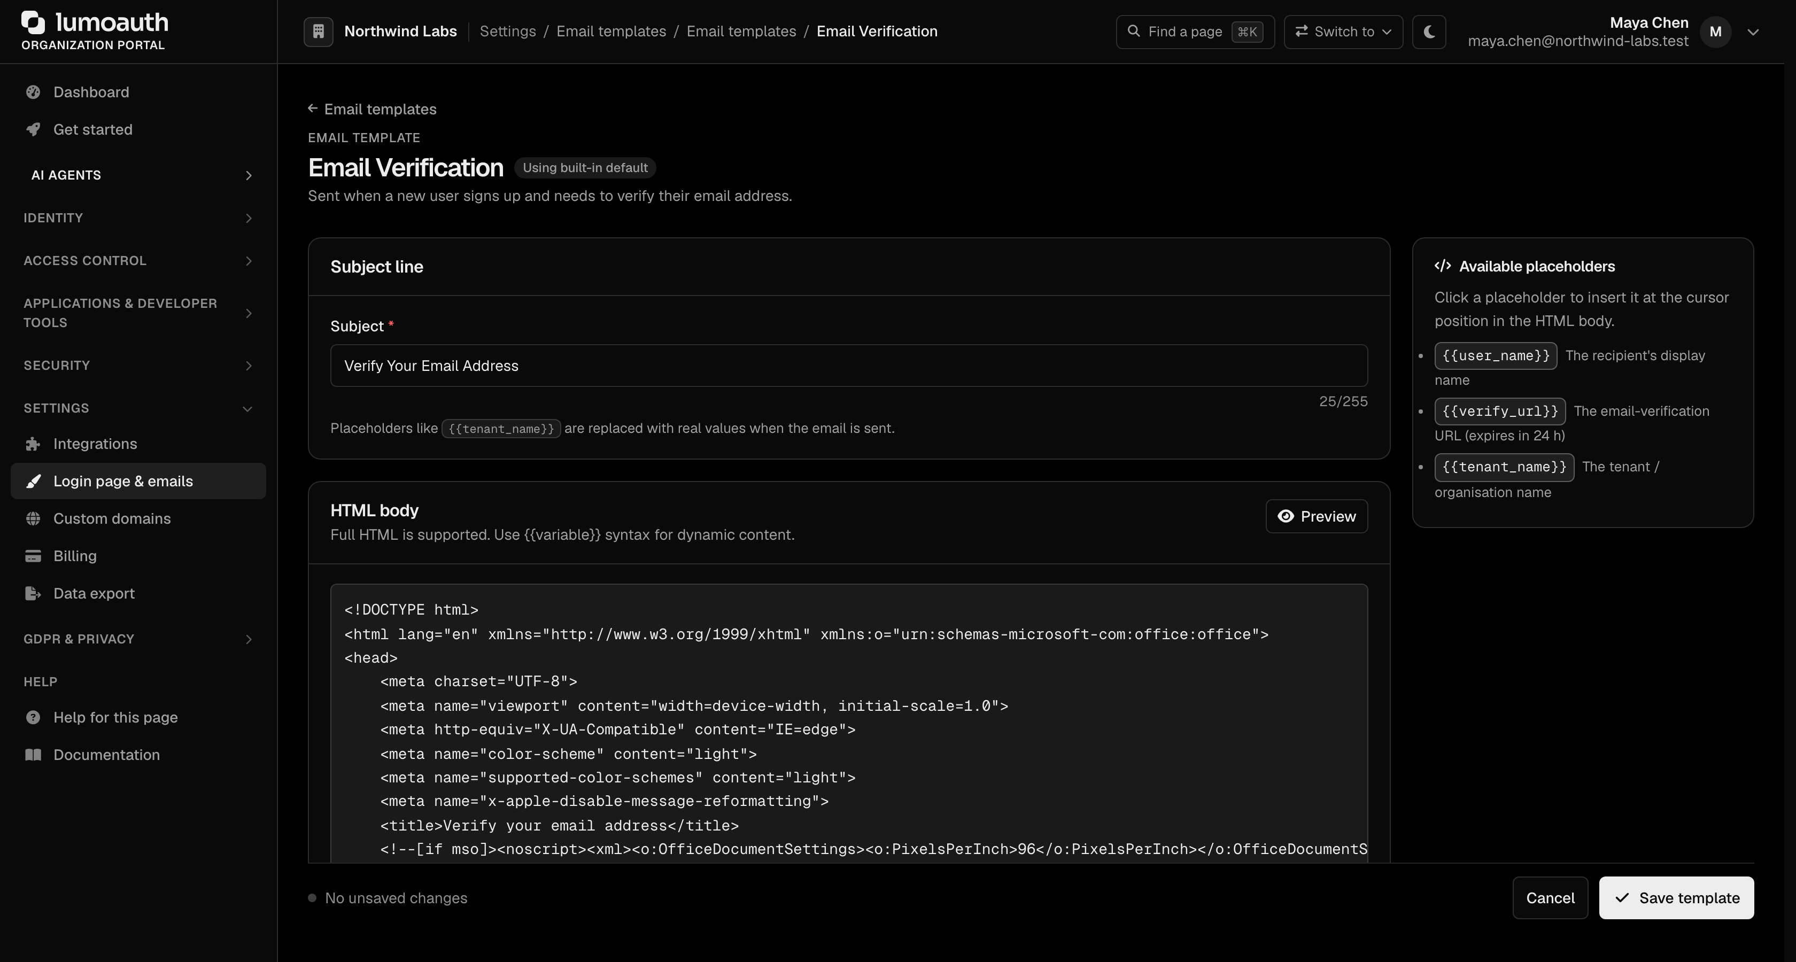Open the user account menu chevron
The image size is (1796, 962).
(x=1753, y=32)
